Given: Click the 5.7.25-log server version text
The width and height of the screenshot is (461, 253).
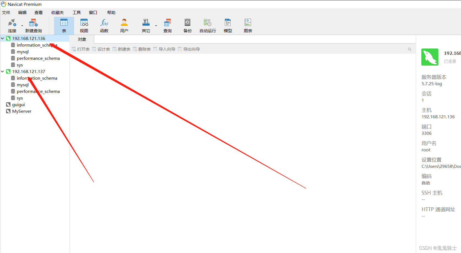Looking at the screenshot, I should [x=432, y=84].
